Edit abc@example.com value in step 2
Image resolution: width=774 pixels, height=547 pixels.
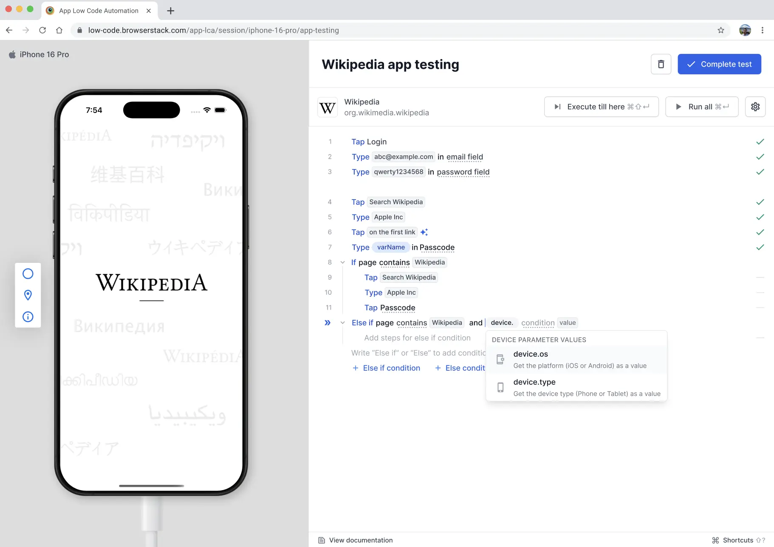click(x=404, y=157)
